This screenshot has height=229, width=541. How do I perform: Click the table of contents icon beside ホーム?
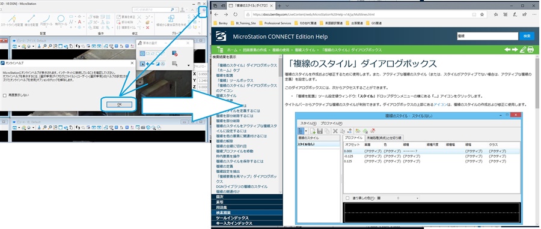click(220, 50)
